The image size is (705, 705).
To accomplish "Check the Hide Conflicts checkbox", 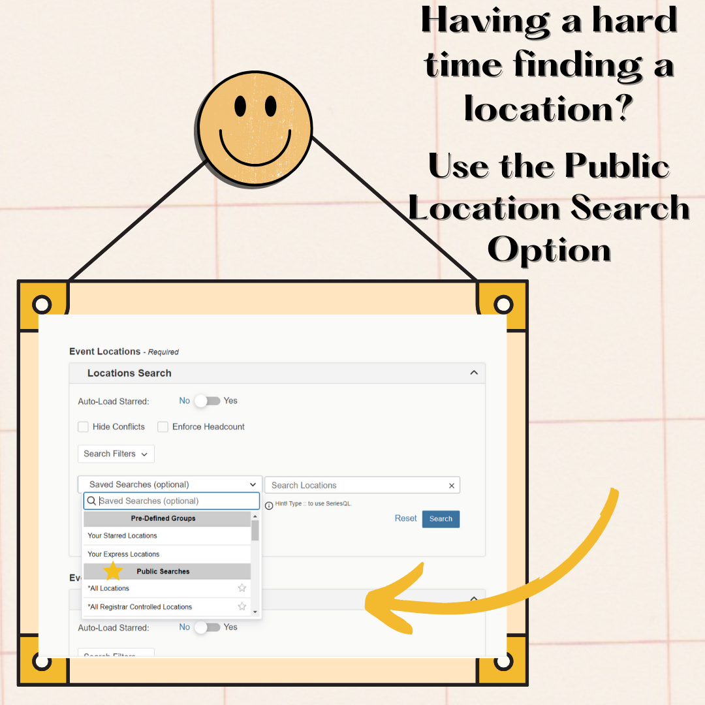I will click(x=84, y=427).
